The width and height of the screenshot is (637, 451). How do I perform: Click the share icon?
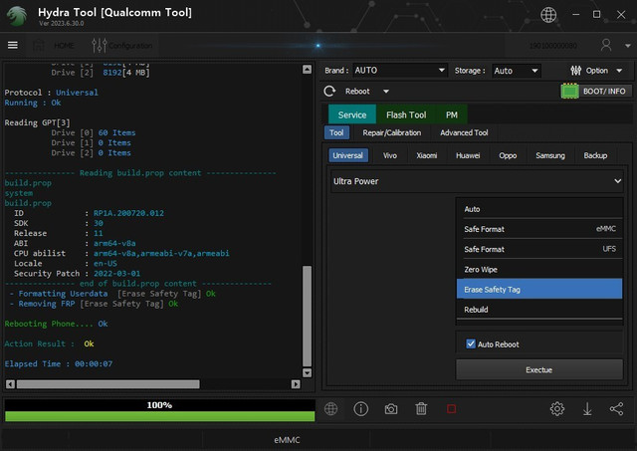click(x=617, y=409)
